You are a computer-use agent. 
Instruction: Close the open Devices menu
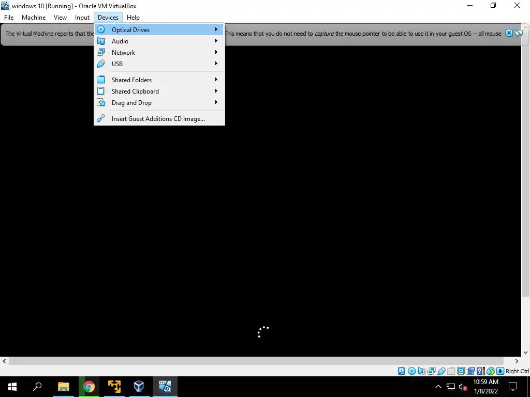point(108,18)
